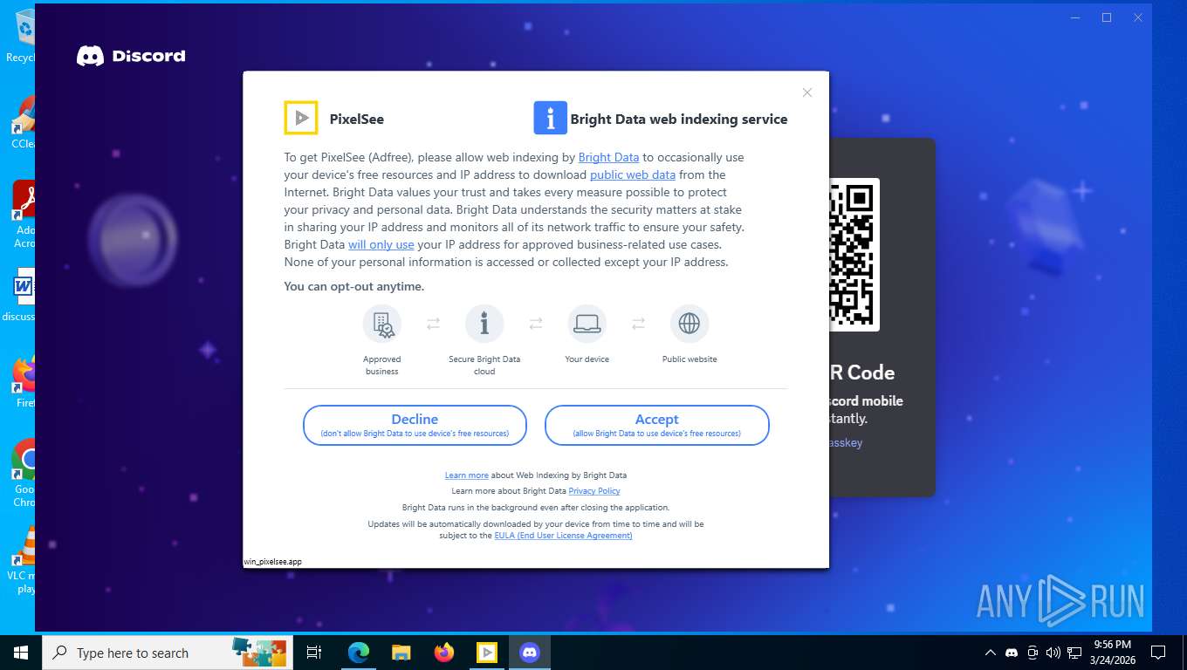Viewport: 1187px width, 670px height.
Task: Accept Bright Data resource usage
Action: (657, 425)
